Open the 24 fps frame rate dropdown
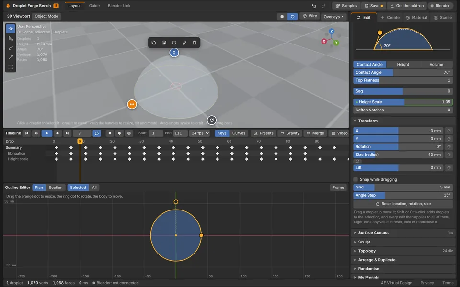This screenshot has height=287, width=460. (199, 133)
